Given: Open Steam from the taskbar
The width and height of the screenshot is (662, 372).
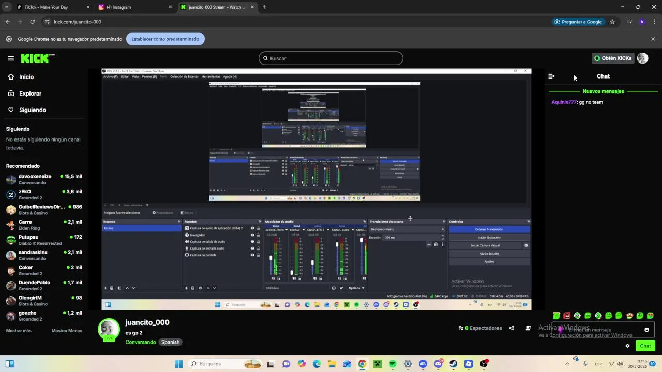Looking at the screenshot, I should 454,364.
